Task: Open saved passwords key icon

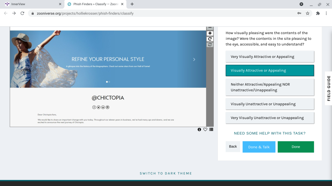Action: 299,13
